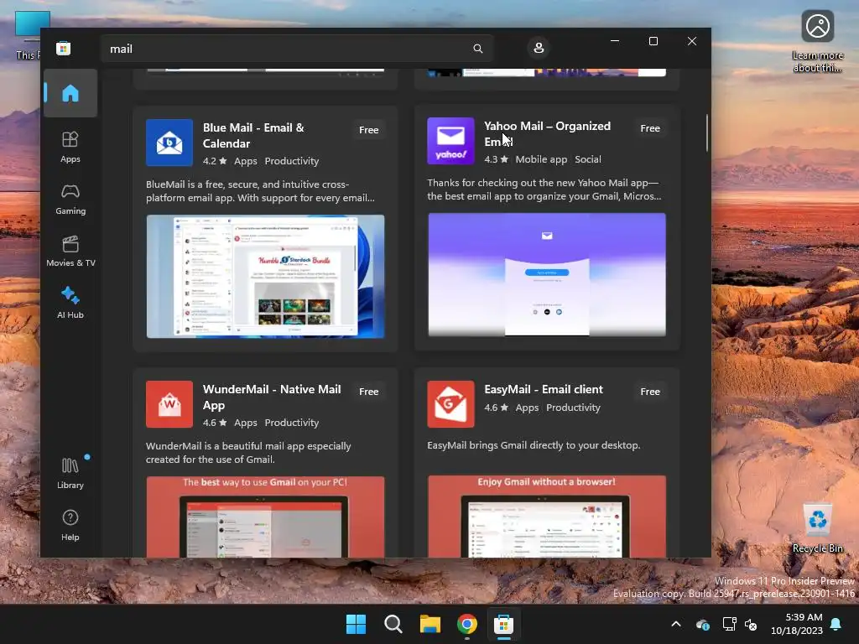Viewport: 859px width, 644px height.
Task: Click the 'Social' category on Yahoo Mail
Action: point(588,159)
